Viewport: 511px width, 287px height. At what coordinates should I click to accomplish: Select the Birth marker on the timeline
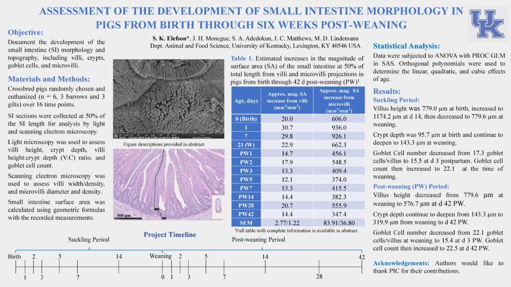pyautogui.click(x=14, y=256)
